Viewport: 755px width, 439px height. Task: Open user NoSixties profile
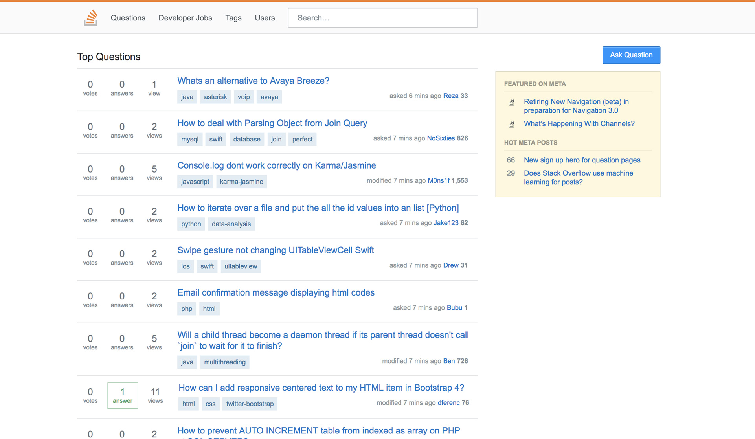441,138
